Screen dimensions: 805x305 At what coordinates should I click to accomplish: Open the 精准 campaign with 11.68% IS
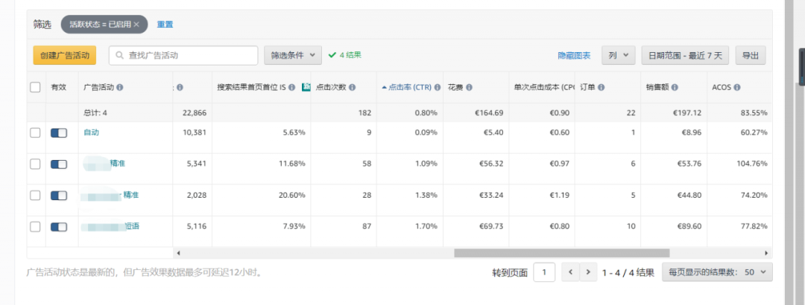[x=118, y=164]
